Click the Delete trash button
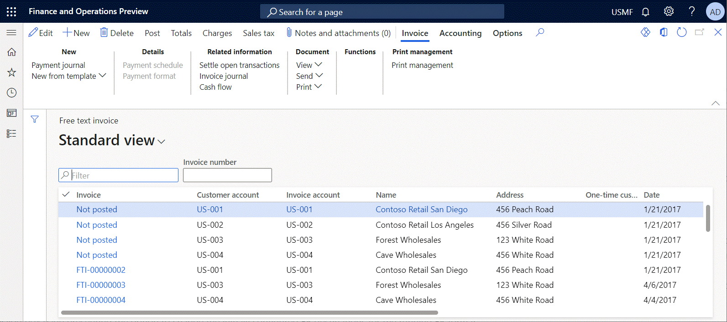Screen dimensions: 727x322 tap(117, 33)
